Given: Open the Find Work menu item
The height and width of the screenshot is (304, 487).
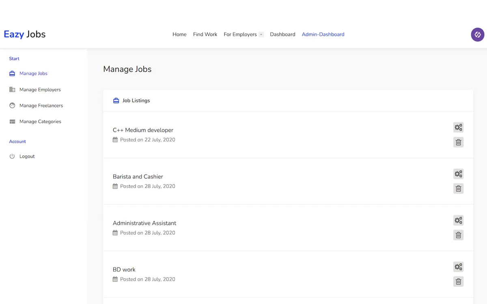Looking at the screenshot, I should [205, 34].
